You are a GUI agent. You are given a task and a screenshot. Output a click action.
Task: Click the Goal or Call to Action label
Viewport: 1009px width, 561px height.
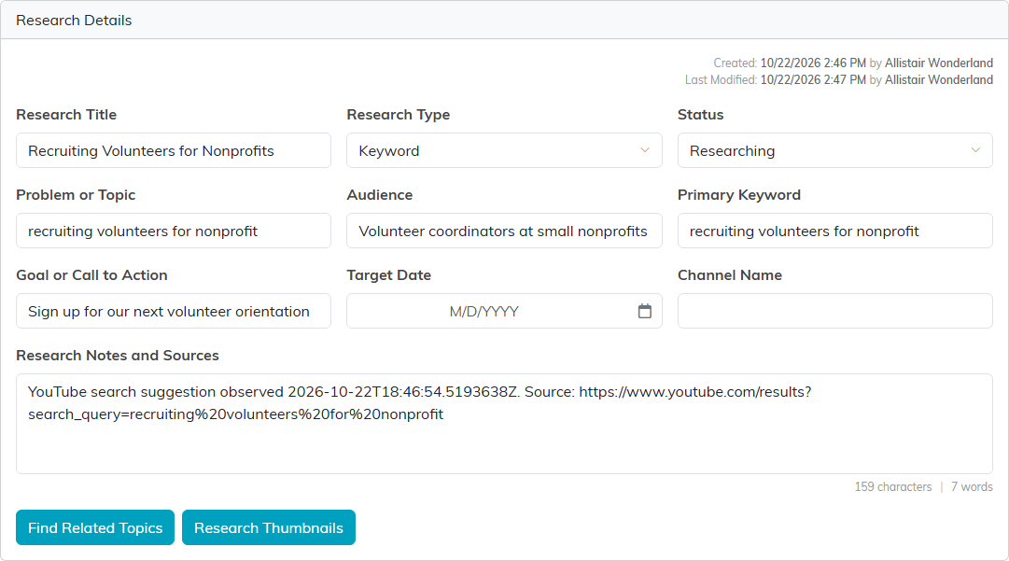91,274
